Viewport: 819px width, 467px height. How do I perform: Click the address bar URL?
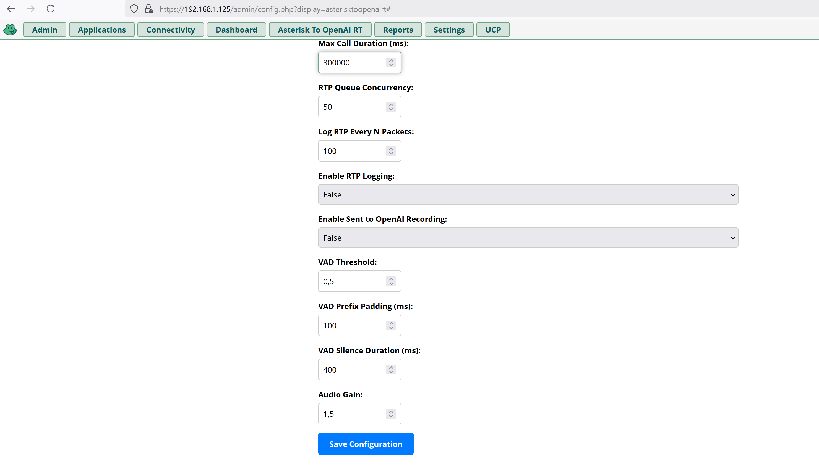(275, 9)
